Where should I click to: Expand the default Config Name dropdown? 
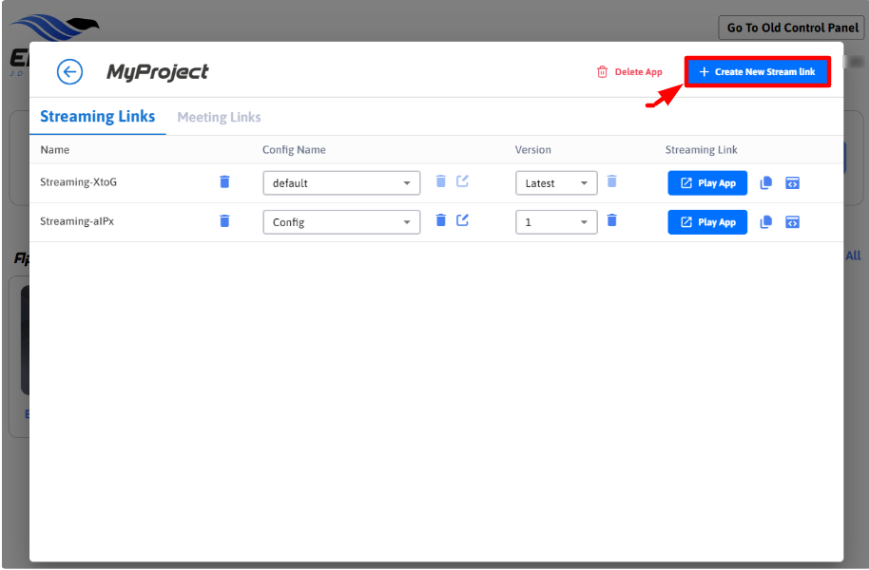point(341,183)
